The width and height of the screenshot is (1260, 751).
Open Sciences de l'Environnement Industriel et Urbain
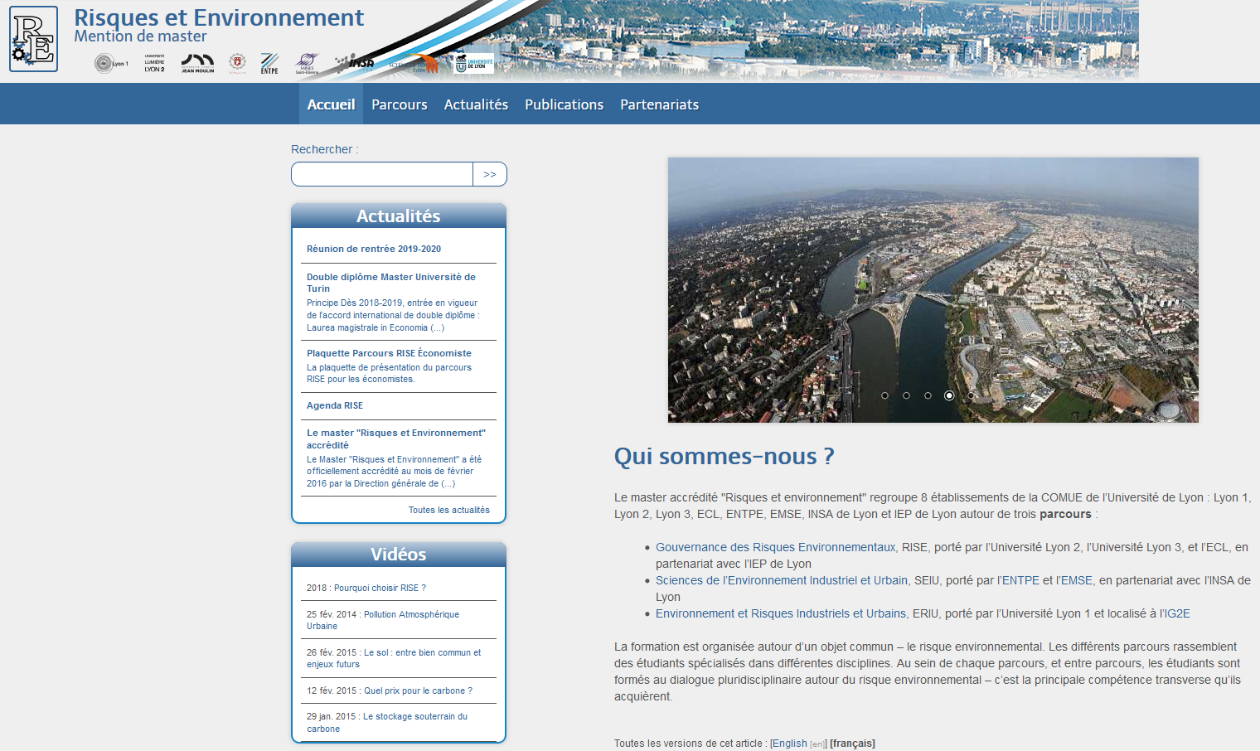tap(782, 580)
